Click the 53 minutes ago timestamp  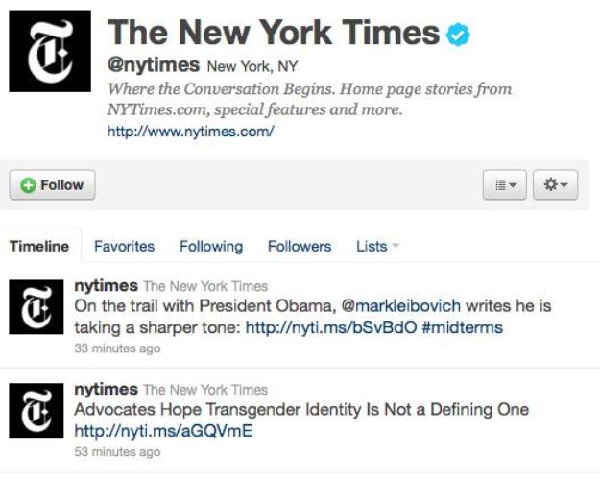point(117,451)
